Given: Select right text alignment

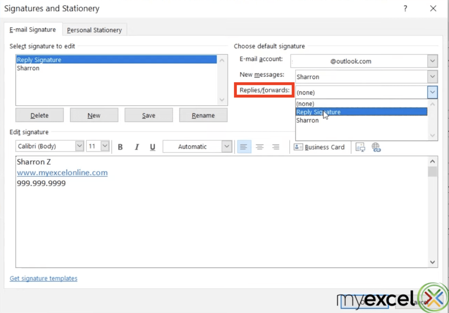Looking at the screenshot, I should (x=276, y=147).
